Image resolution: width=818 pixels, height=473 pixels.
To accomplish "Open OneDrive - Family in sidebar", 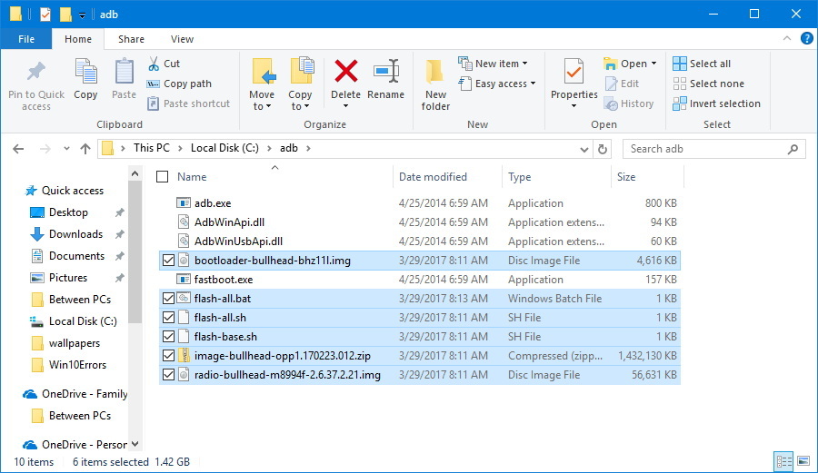I will coord(85,394).
